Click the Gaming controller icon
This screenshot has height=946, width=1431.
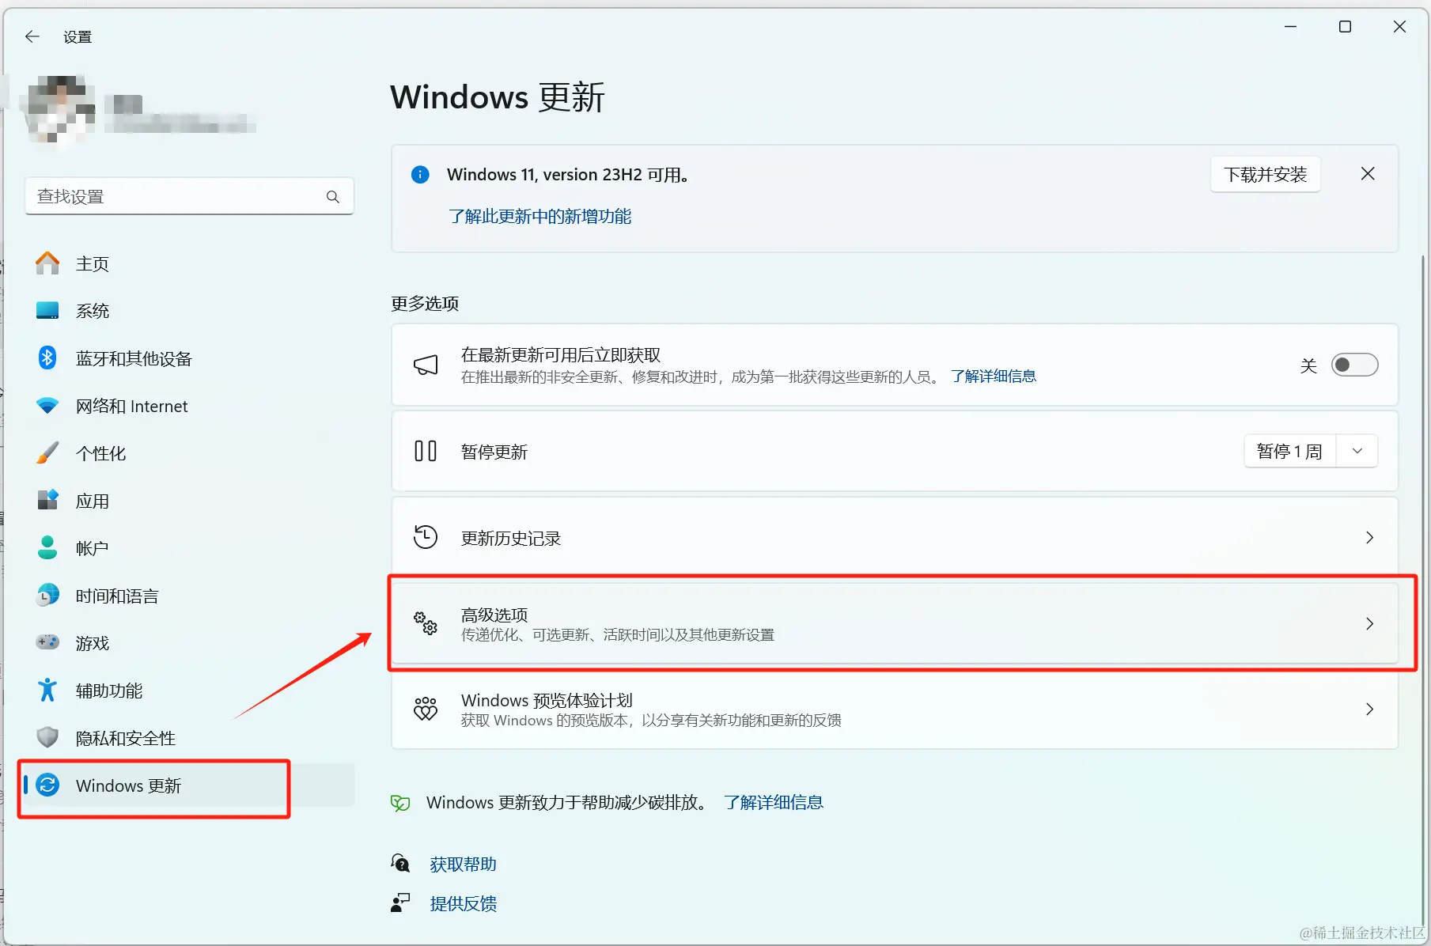(x=47, y=642)
